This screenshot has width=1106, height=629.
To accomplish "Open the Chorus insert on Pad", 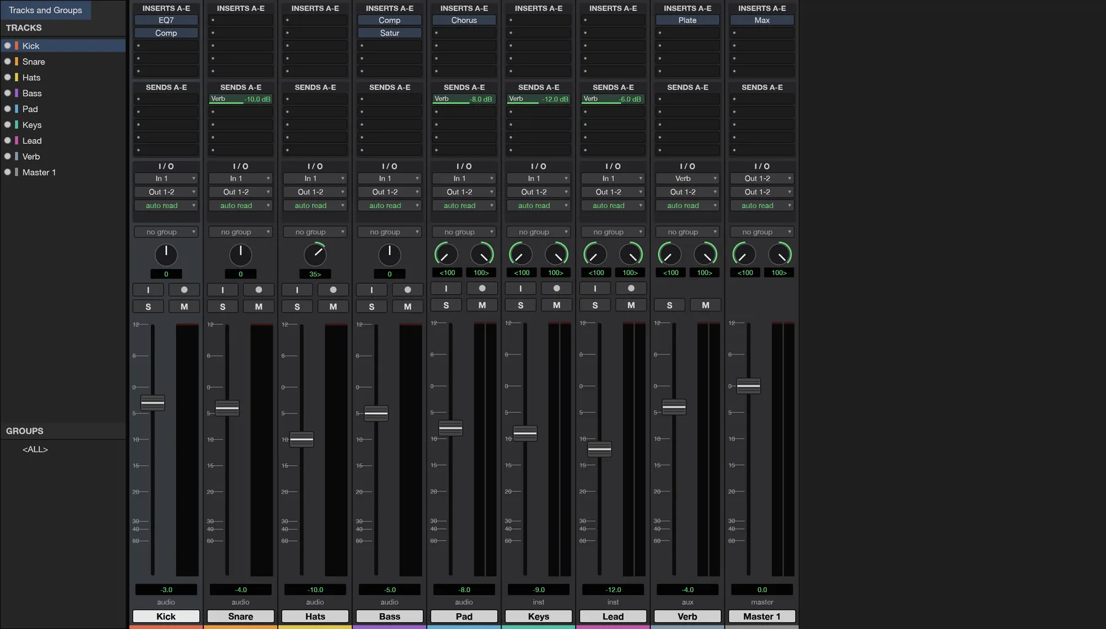I will point(464,20).
